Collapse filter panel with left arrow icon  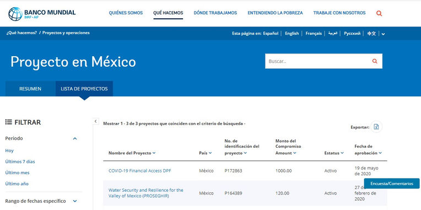click(x=95, y=121)
